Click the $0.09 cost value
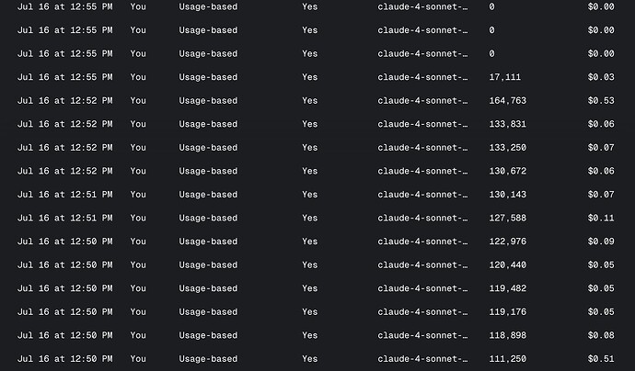 [x=601, y=242]
